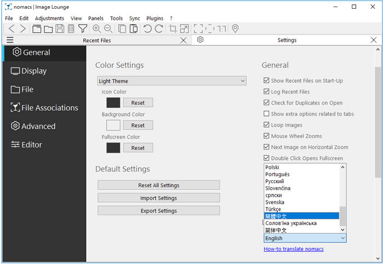Click the Filter funnel icon
This screenshot has height=264, width=383.
coord(83,28)
